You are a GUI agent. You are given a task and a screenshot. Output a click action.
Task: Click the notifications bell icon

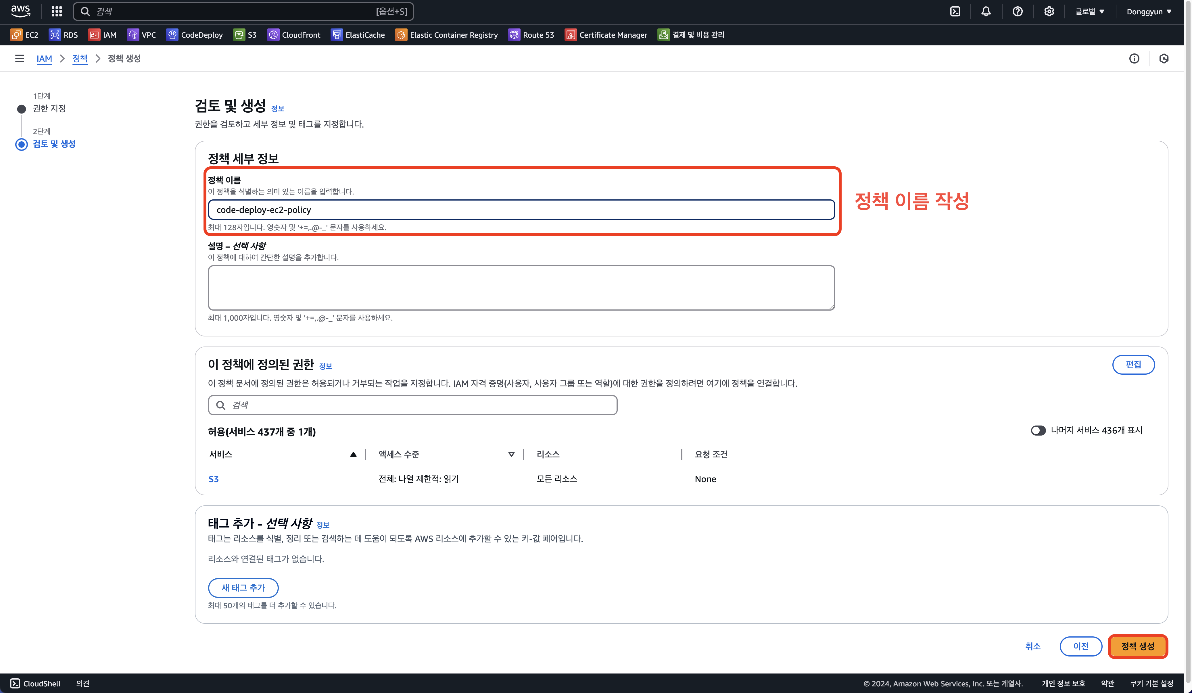[986, 11]
